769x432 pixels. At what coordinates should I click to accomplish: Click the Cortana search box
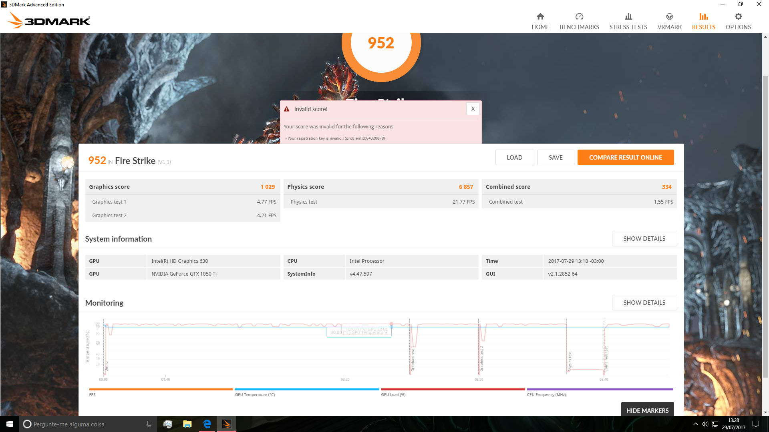(88, 424)
